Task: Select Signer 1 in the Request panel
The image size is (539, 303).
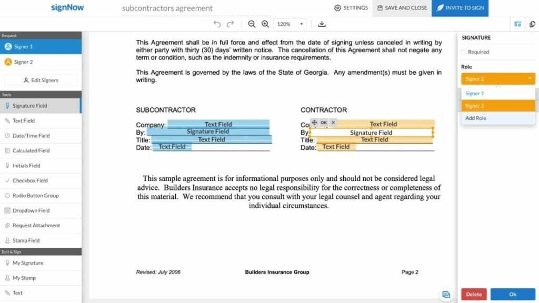Action: click(24, 46)
